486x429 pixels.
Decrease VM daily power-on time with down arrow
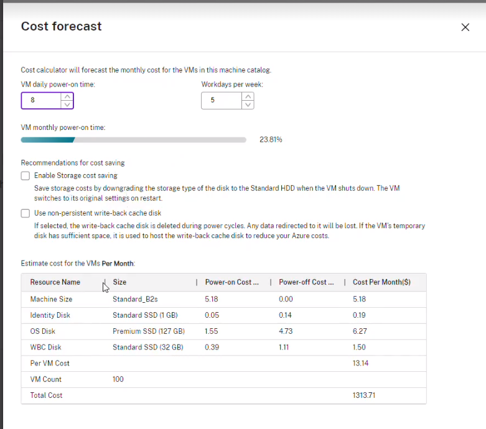pos(67,104)
